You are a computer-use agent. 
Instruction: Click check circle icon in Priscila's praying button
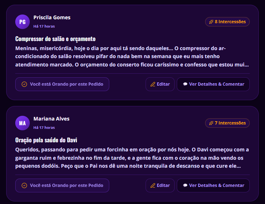[x=24, y=84]
